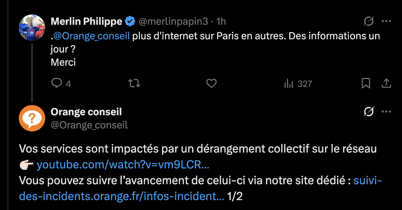Open Merlin Philippe's profile picture
Viewport: 402px width, 210px height.
32,28
